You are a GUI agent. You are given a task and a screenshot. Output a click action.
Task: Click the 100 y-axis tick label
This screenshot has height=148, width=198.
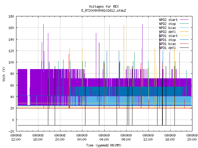point(11,62)
